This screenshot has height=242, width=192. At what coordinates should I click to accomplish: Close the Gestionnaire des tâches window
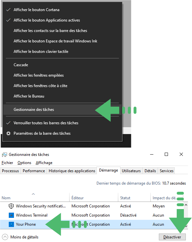[181, 154]
